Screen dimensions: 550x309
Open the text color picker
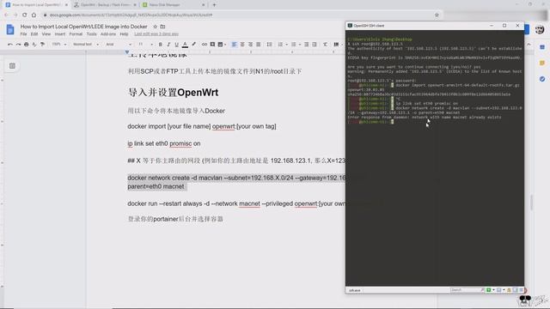[185, 45]
